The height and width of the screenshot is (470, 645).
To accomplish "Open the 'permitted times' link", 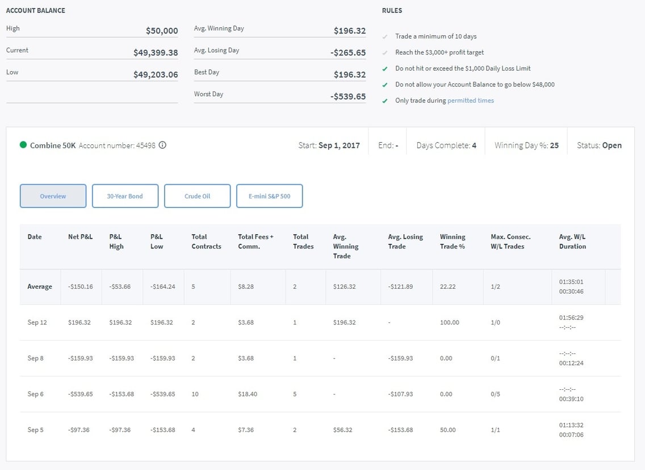I will coord(470,101).
